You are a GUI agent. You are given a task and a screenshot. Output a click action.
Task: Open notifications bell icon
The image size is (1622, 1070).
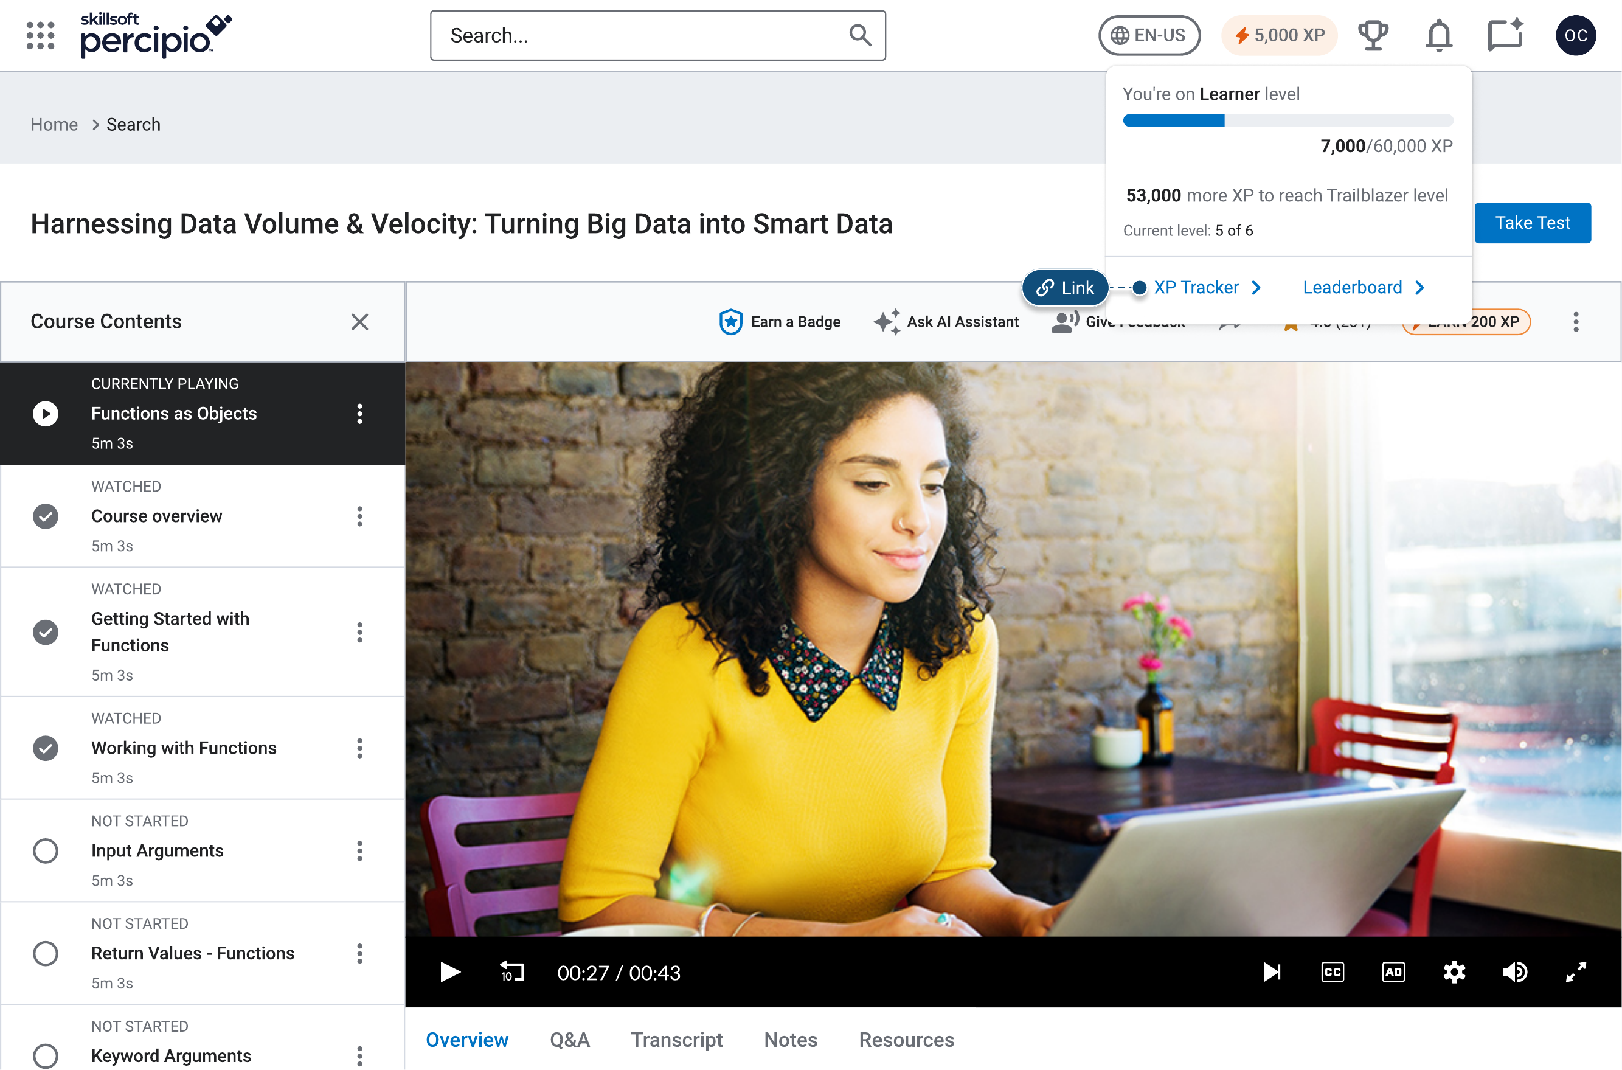point(1438,35)
